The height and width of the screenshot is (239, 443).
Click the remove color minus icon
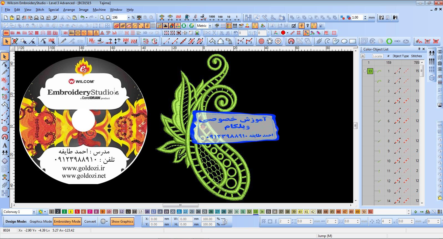coord(422,212)
